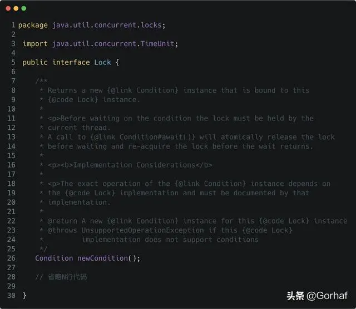Image resolution: width=356 pixels, height=309 pixels.
Task: Click the word 'package' on the first line
Action: pos(33,25)
